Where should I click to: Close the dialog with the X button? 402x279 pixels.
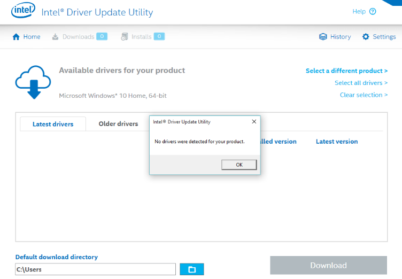254,121
